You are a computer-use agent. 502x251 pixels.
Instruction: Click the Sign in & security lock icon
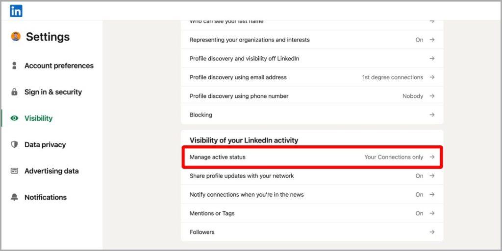coord(14,92)
